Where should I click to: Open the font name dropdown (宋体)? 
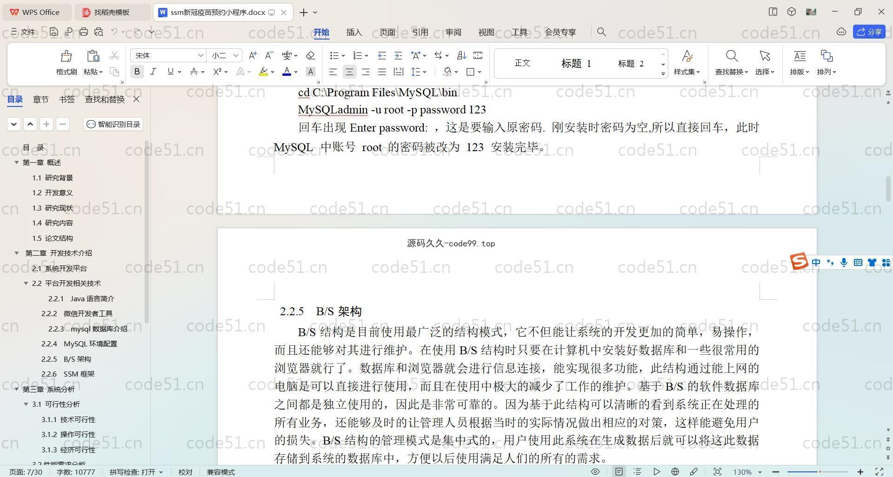click(x=201, y=55)
